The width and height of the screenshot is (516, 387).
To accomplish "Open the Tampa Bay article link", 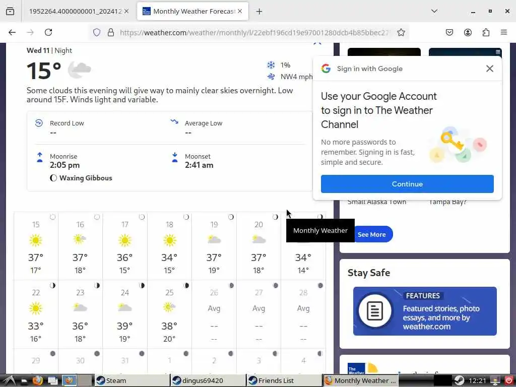I will 447,202.
